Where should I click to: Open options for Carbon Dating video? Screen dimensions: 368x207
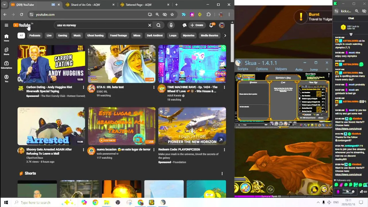click(x=83, y=87)
